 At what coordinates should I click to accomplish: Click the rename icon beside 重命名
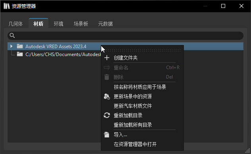(107, 68)
